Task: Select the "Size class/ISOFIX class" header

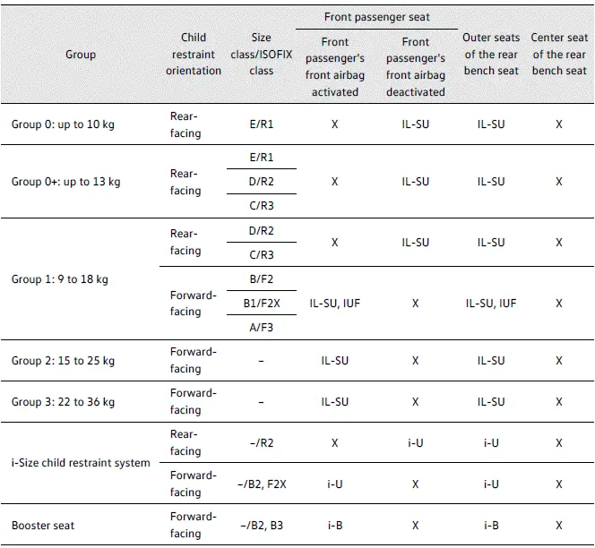Action: pyautogui.click(x=262, y=55)
